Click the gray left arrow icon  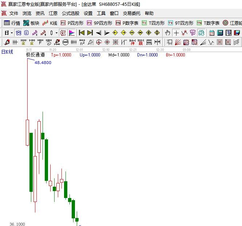click(x=99, y=33)
